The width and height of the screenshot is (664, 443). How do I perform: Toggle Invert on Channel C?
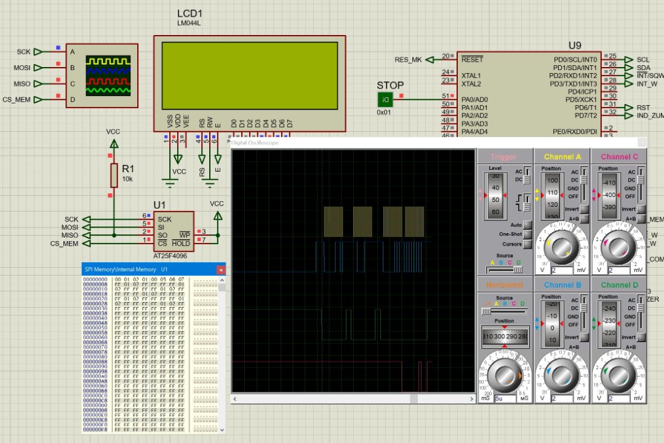(641, 209)
